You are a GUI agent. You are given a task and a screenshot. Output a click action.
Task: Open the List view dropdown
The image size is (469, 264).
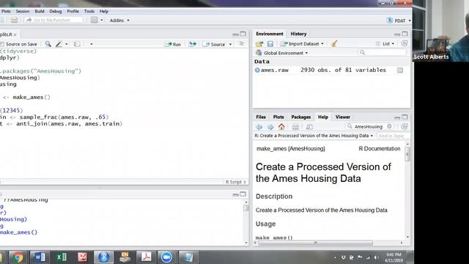(388, 44)
